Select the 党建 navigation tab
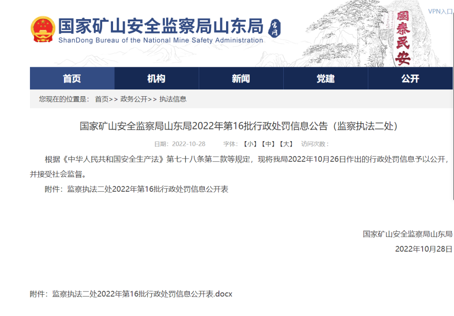 [x=325, y=79]
